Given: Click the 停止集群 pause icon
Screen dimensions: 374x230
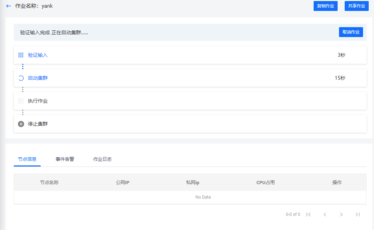Looking at the screenshot, I should (21, 124).
